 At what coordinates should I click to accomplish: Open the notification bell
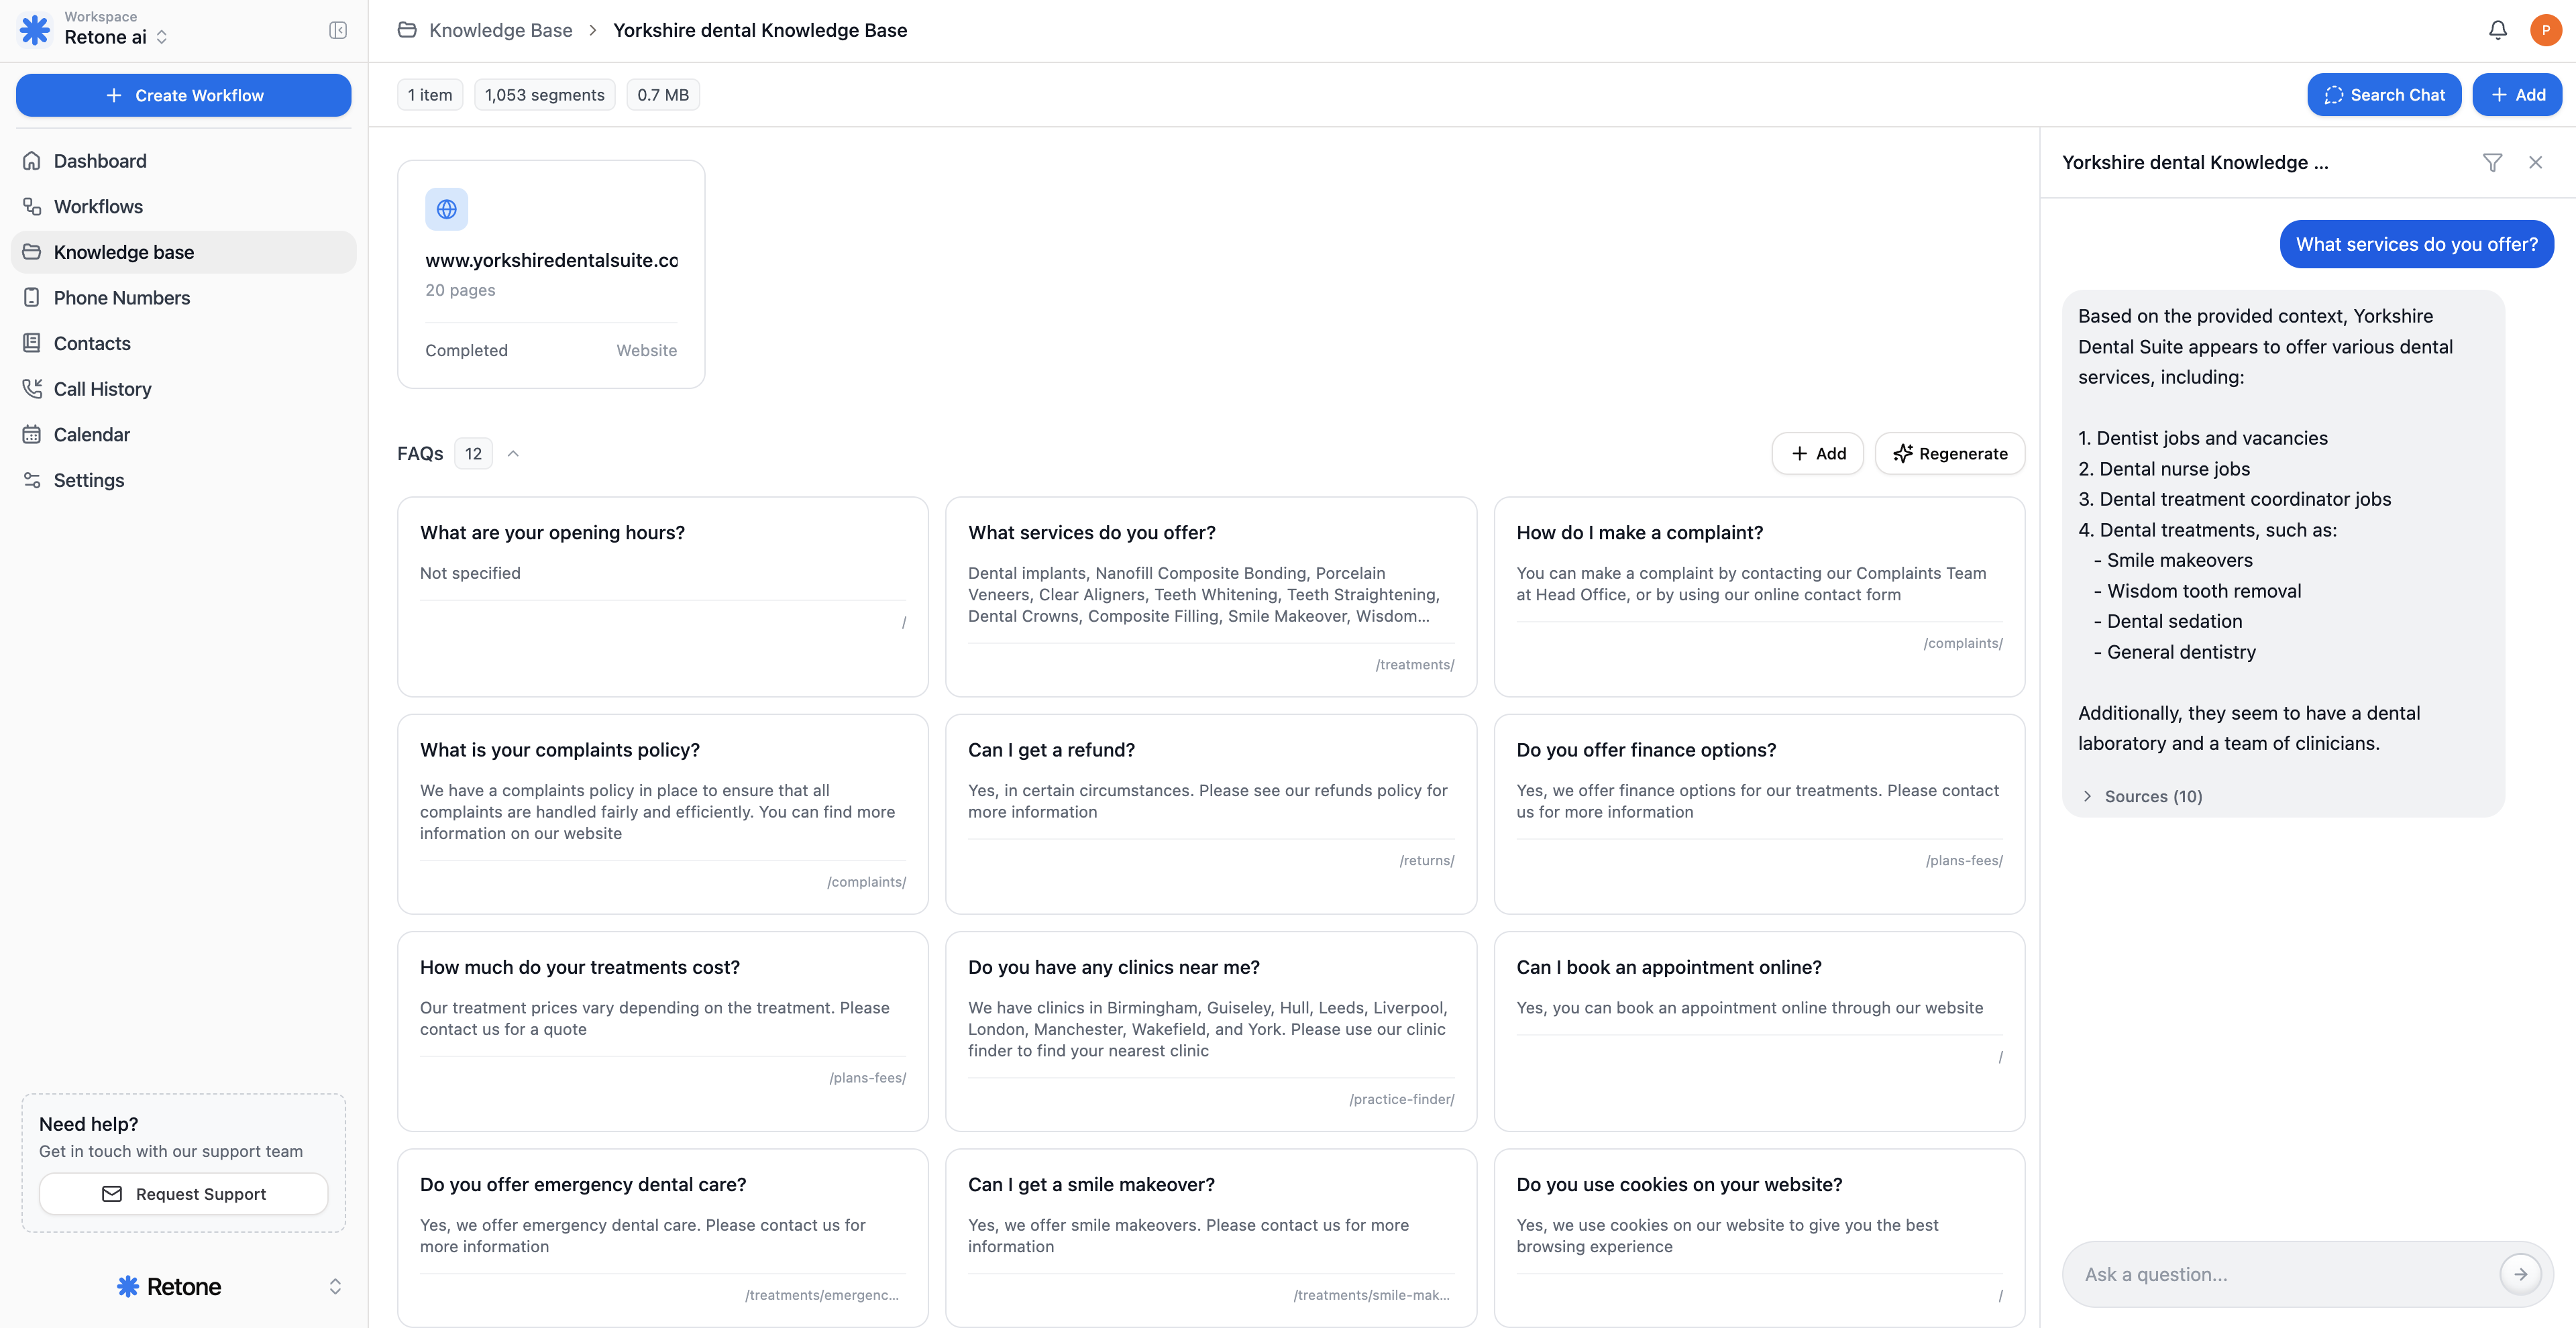2497,30
